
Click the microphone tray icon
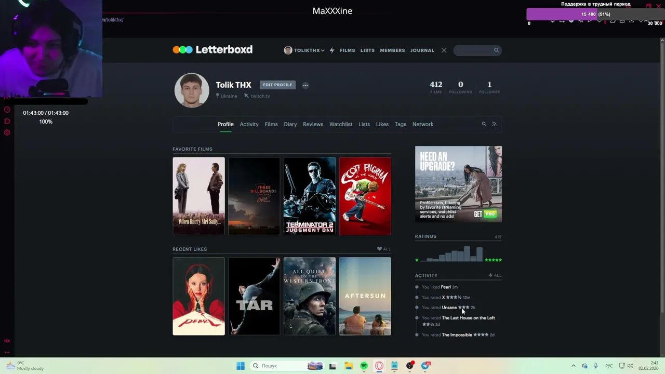[x=595, y=366]
